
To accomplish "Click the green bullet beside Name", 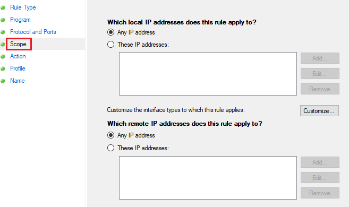I will tap(3, 81).
